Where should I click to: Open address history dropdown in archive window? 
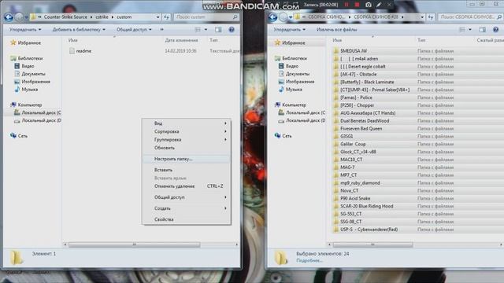click(x=422, y=17)
